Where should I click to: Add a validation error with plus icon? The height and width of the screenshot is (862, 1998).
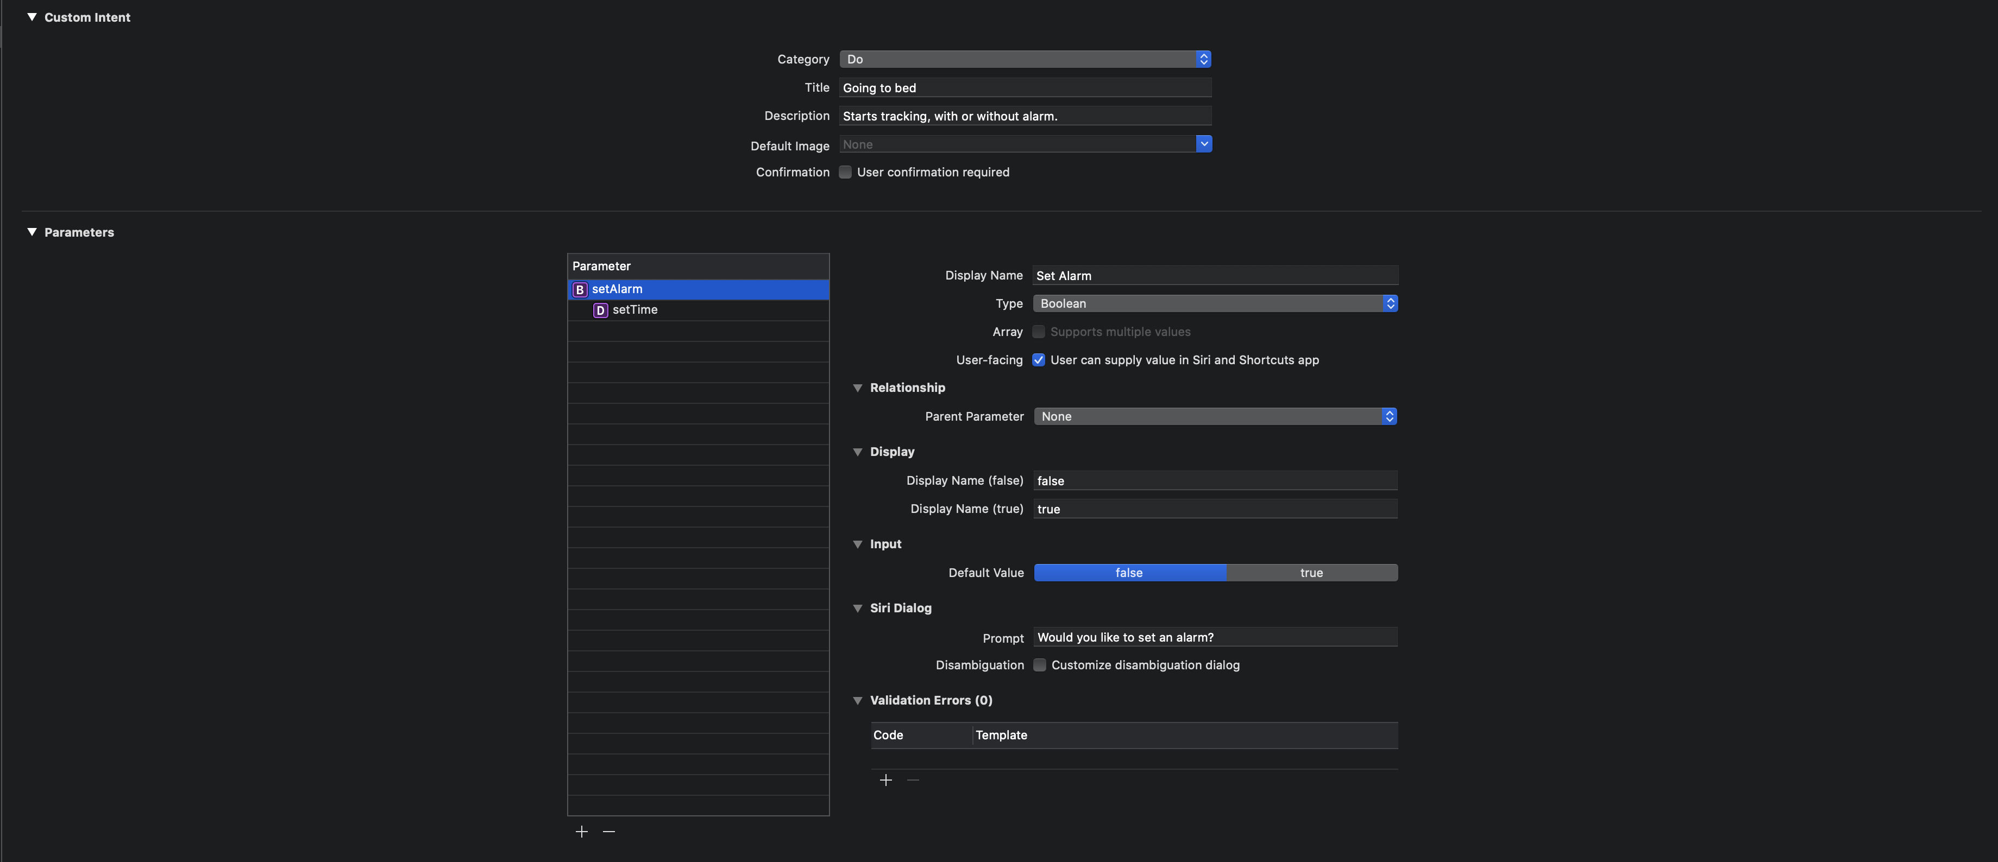pyautogui.click(x=886, y=781)
